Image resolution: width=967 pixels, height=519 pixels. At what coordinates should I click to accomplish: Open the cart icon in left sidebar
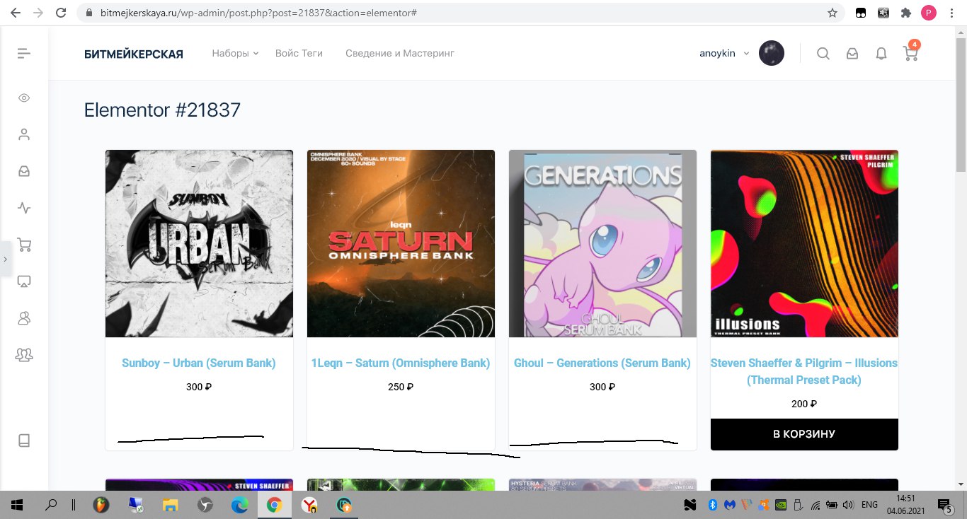[x=24, y=245]
